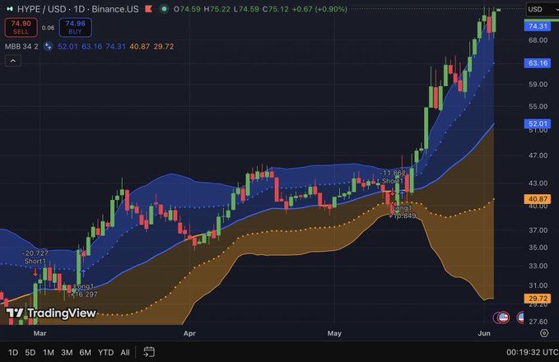Image resolution: width=559 pixels, height=362 pixels.
Task: Click the BUY 74.96 button
Action: click(75, 27)
